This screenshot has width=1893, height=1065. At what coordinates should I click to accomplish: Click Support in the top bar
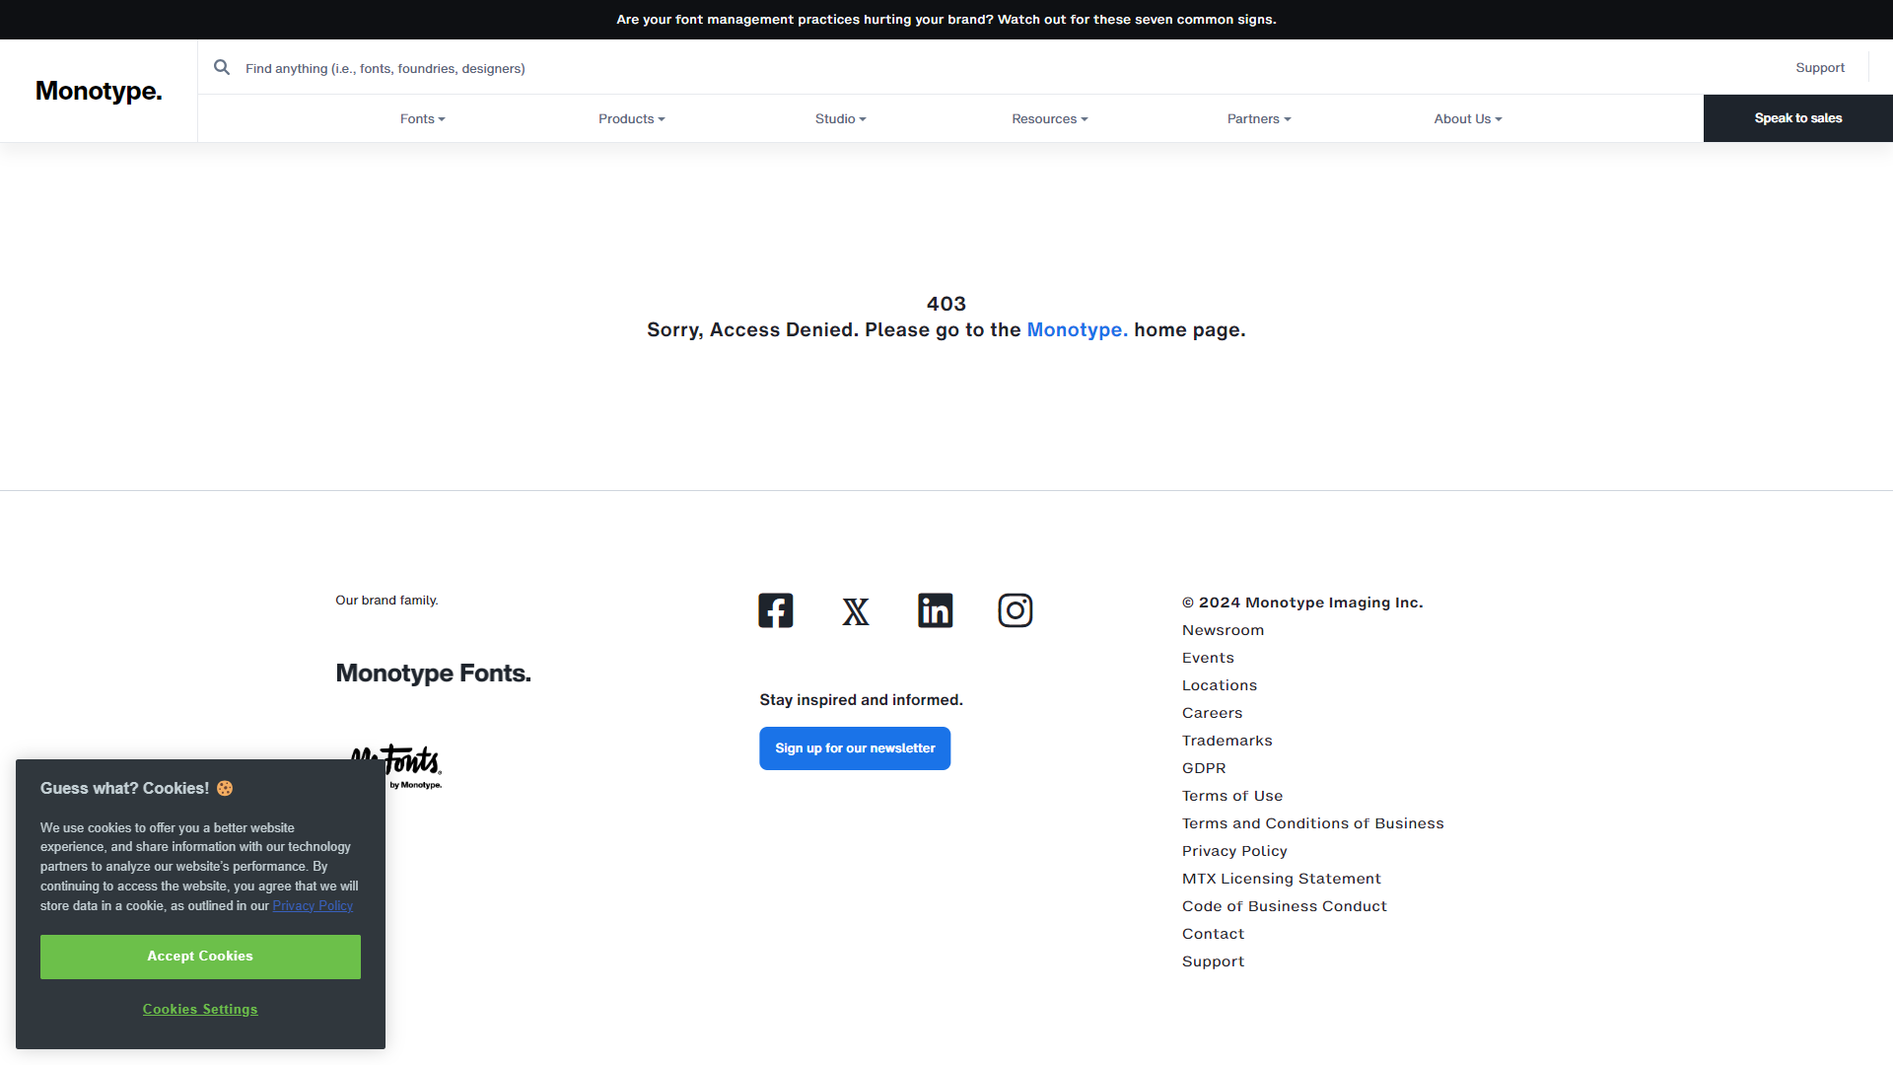pos(1820,67)
